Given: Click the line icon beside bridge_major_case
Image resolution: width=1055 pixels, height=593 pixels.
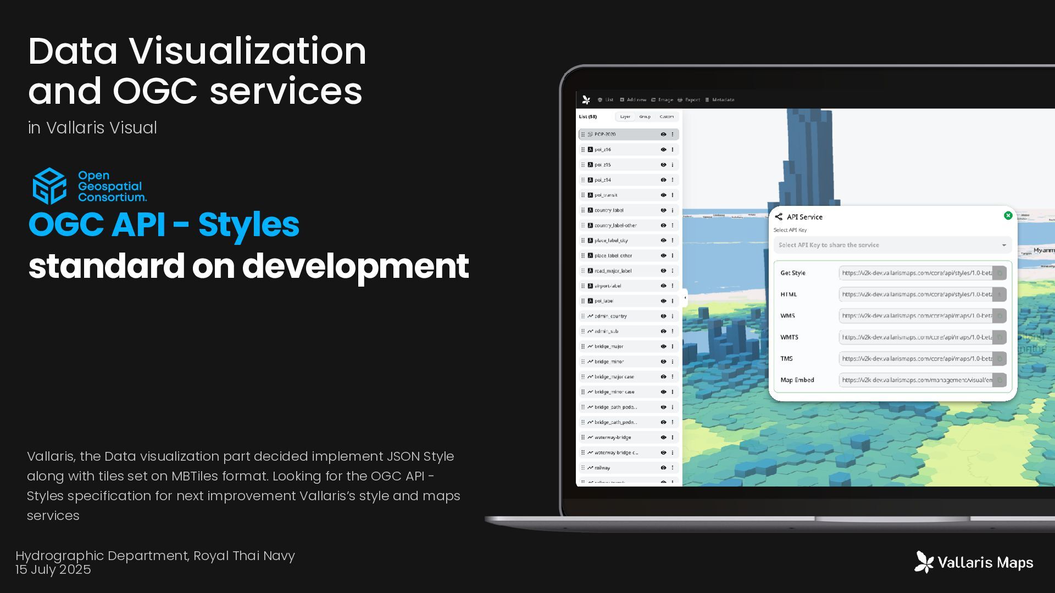Looking at the screenshot, I should (x=590, y=377).
